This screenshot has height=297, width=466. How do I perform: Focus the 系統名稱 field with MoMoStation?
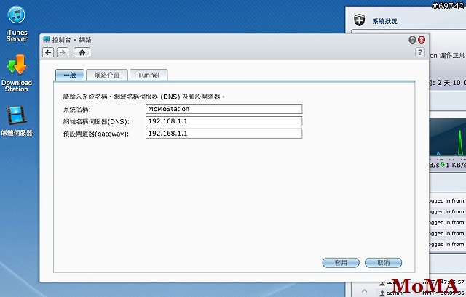click(224, 109)
